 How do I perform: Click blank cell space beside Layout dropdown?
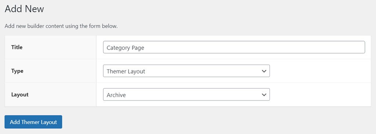pos(320,94)
